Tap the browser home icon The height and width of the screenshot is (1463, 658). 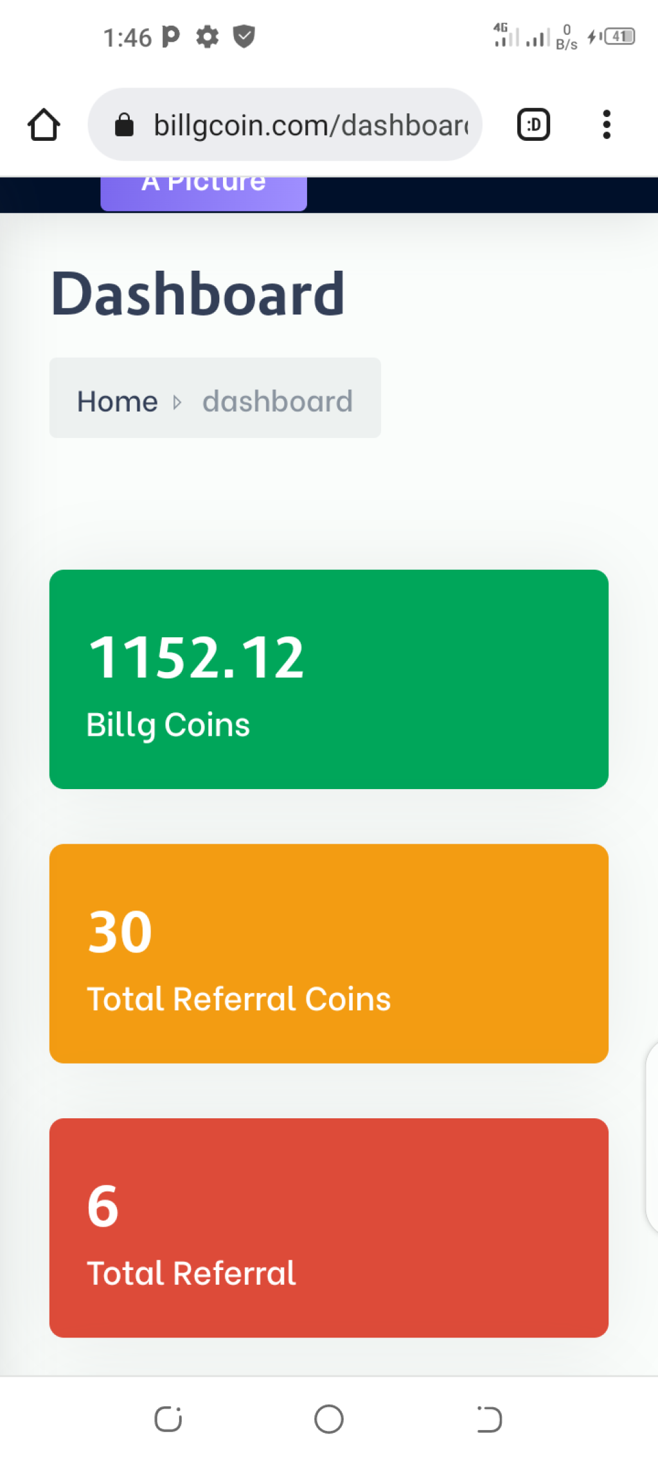coord(44,124)
